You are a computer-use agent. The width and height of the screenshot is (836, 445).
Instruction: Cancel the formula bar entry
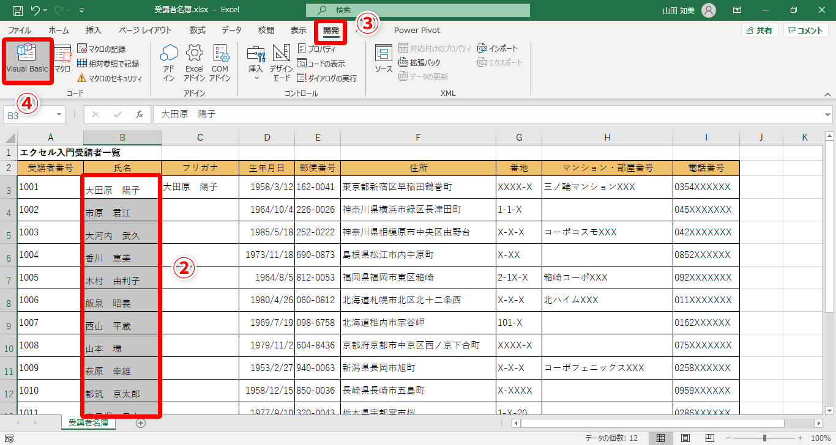[95, 114]
